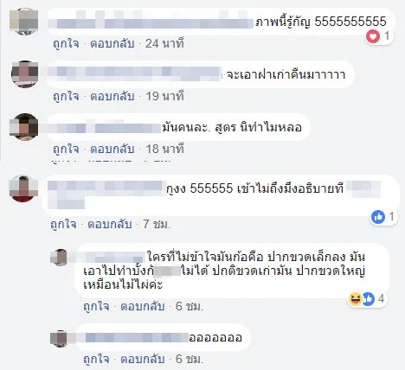Viewport: 405px width, 370px height.
Task: Click the laughing emoji reaction on the bottle reply
Action: [x=355, y=299]
